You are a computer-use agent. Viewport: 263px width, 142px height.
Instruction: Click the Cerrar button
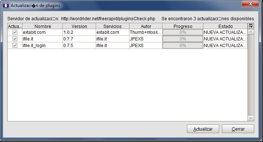pos(238,129)
